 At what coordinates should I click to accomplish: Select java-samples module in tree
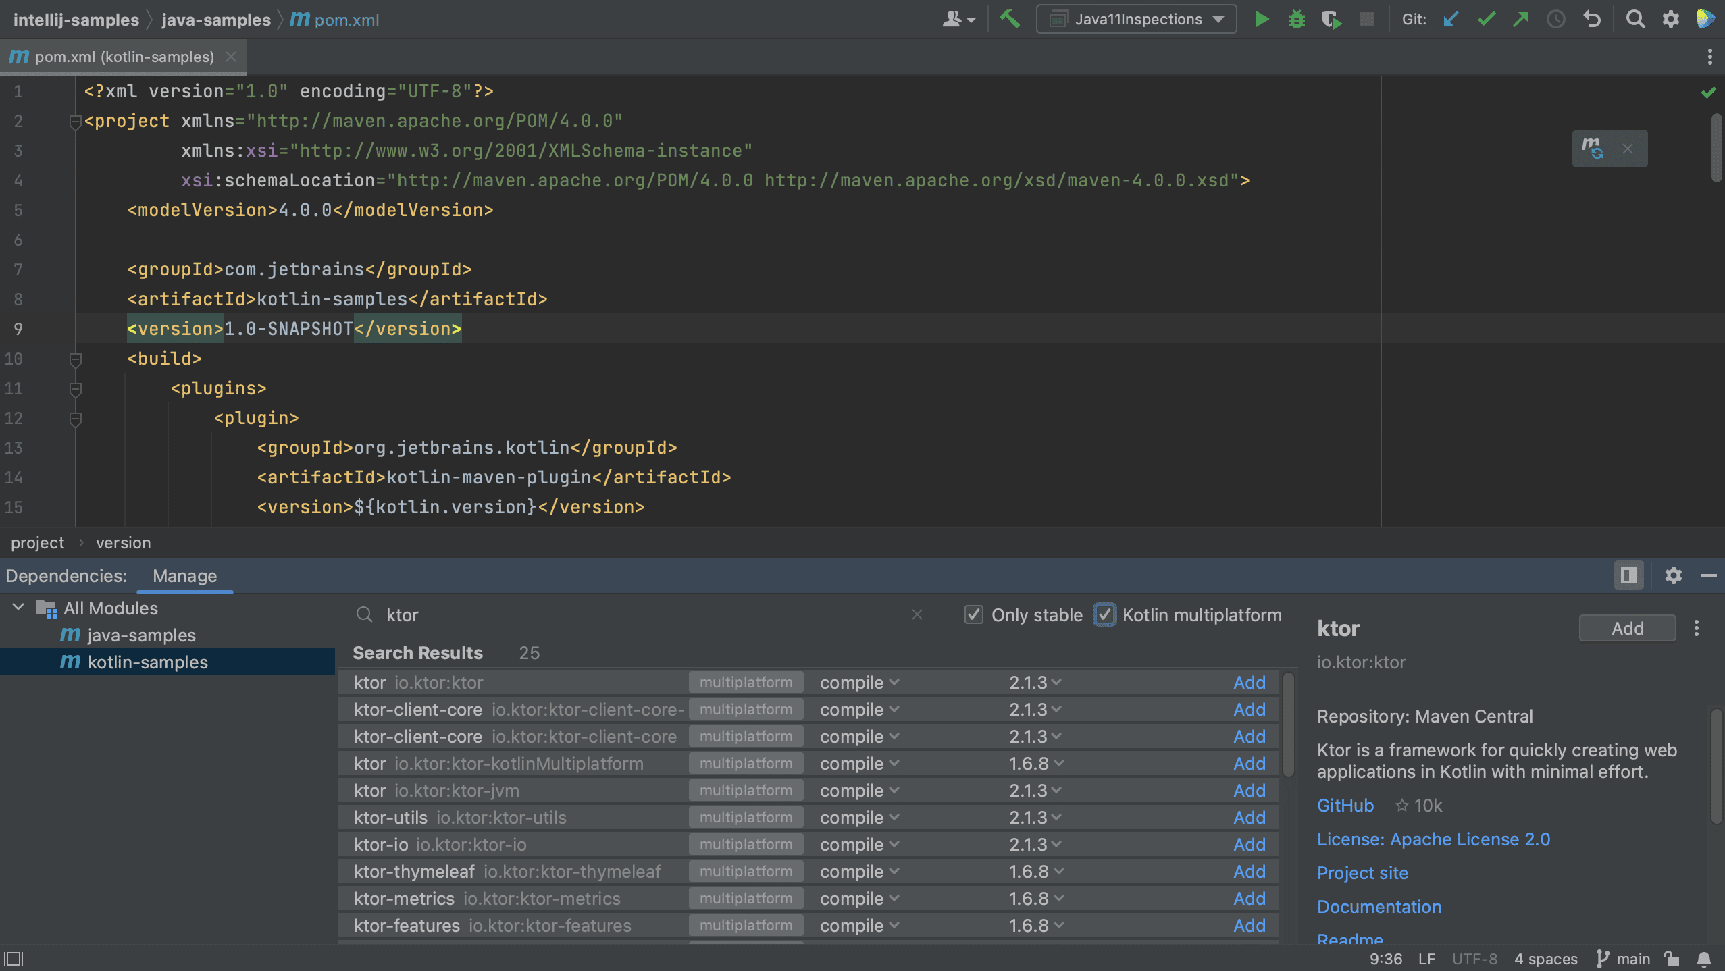[x=141, y=635]
